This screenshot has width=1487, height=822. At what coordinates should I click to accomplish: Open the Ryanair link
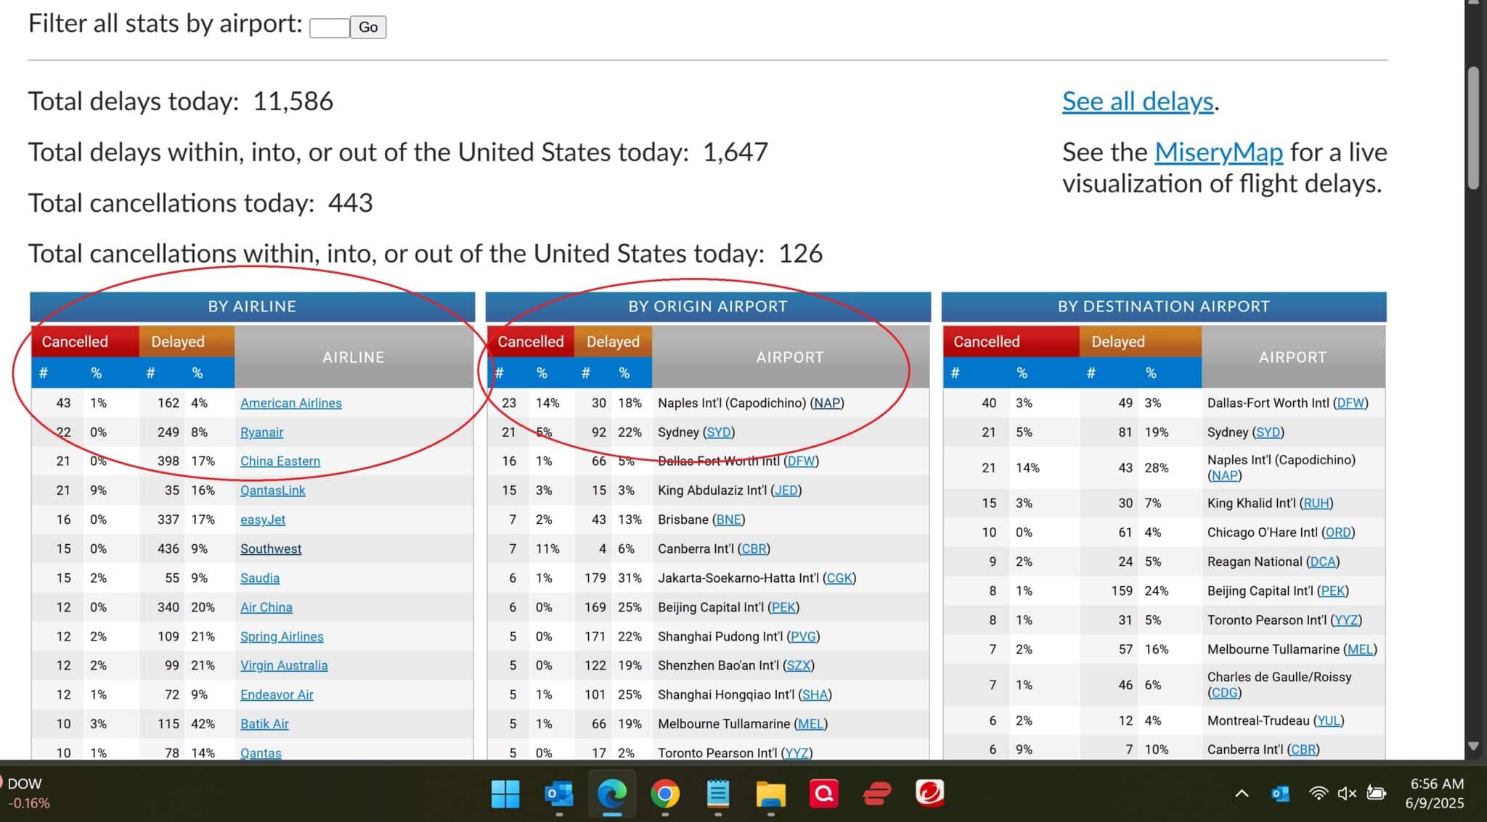click(261, 432)
